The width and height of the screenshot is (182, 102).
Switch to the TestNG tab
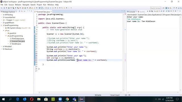[x=142, y=12]
